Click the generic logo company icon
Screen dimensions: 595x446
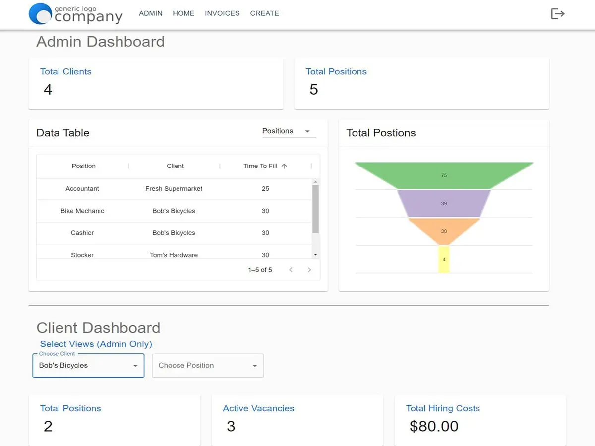41,14
